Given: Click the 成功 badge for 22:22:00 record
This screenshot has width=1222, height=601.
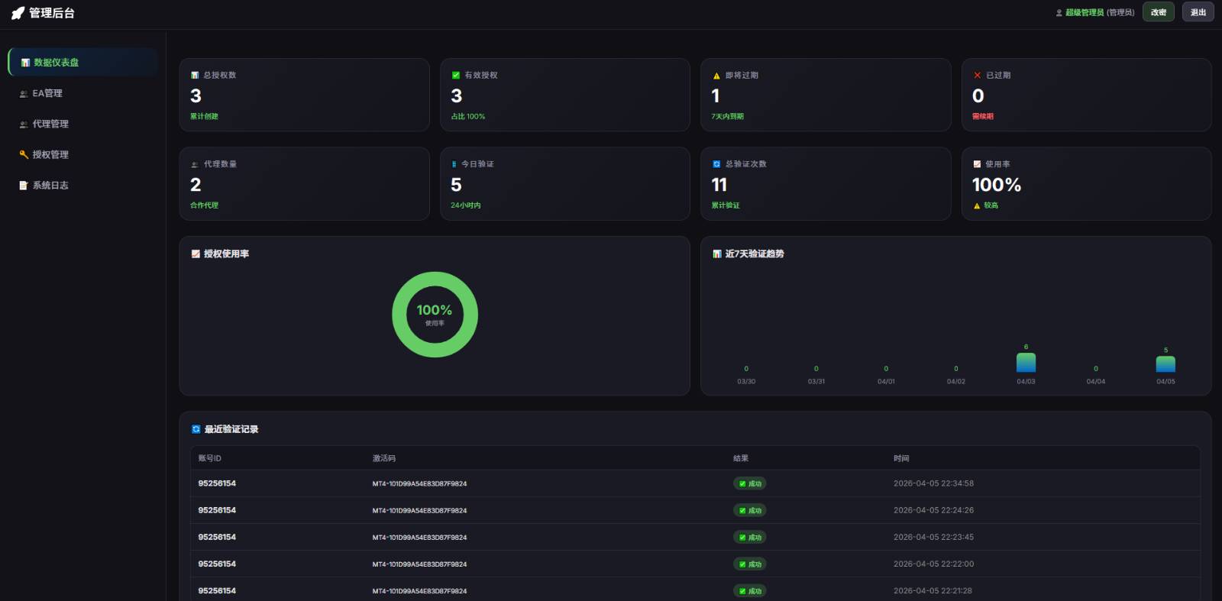Looking at the screenshot, I should [750, 564].
